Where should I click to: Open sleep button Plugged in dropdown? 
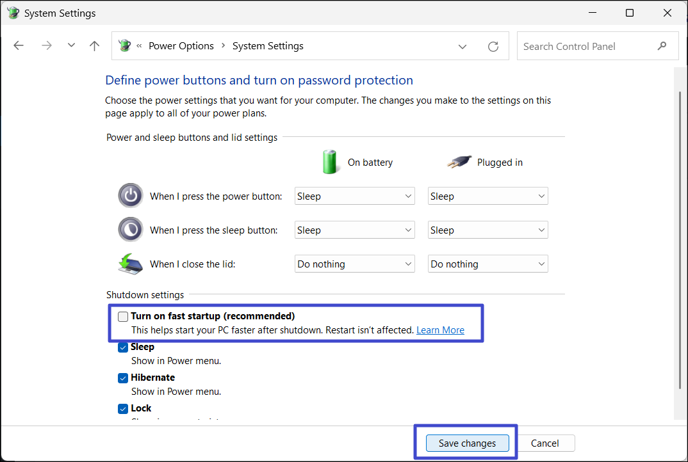coord(487,230)
